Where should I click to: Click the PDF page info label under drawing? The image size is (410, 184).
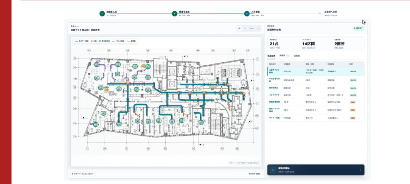(244, 163)
